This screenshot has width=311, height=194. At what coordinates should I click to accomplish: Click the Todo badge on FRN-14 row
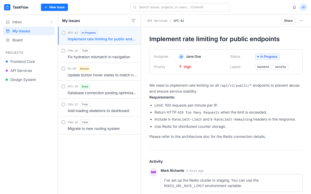tap(85, 122)
